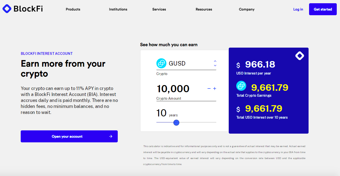Click 'Total USD Interest over 10 years' label

tap(262, 117)
